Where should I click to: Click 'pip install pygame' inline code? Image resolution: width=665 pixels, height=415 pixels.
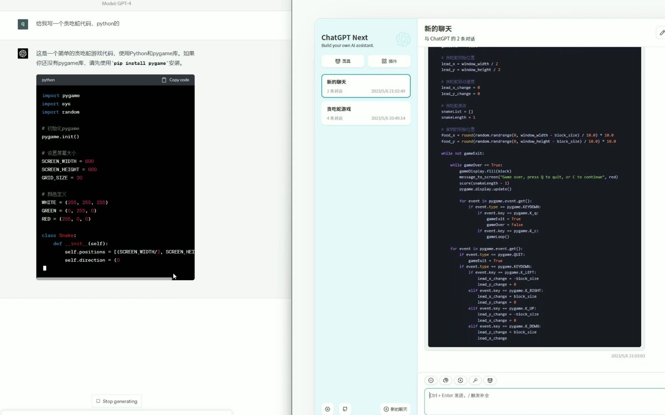point(140,63)
